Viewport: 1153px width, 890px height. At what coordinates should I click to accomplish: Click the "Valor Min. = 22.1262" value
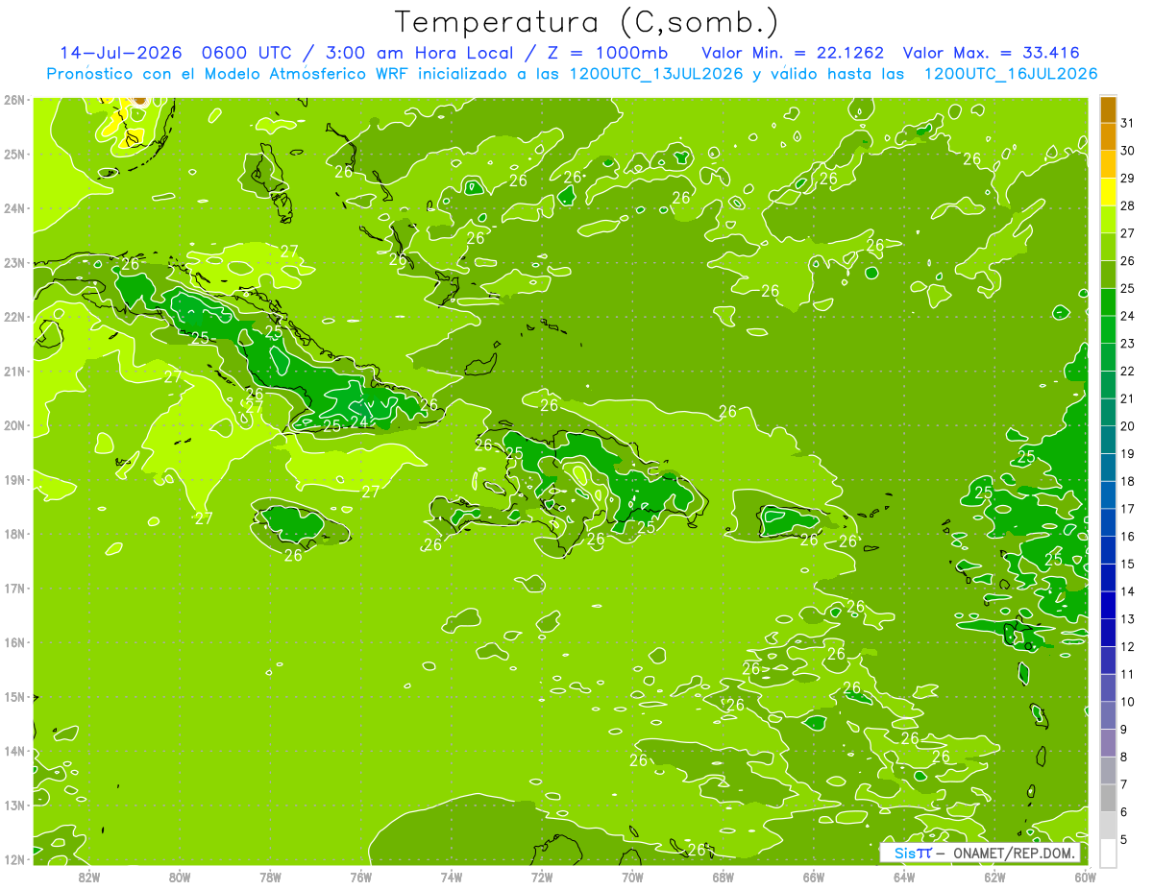[793, 53]
